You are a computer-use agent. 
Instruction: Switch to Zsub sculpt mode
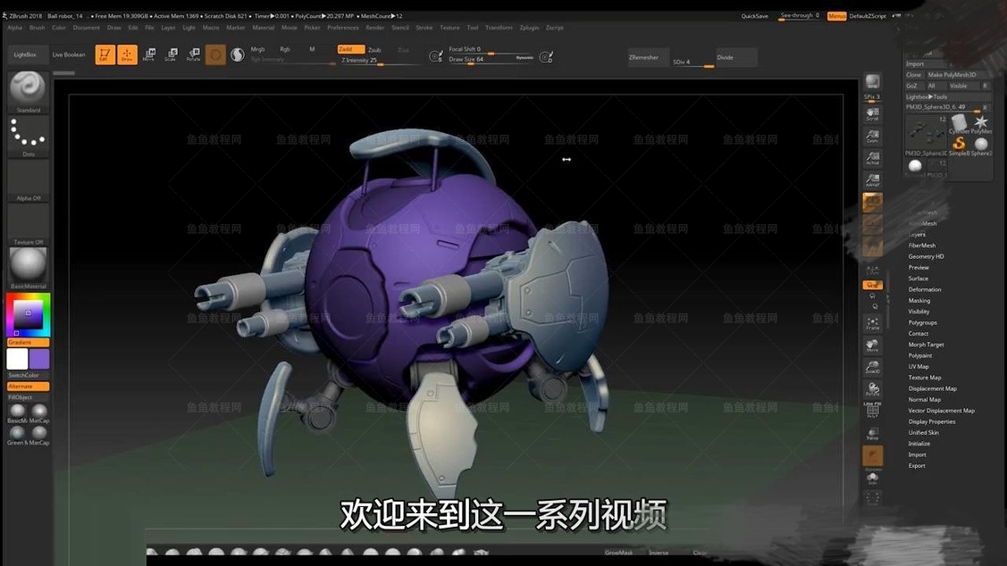374,49
